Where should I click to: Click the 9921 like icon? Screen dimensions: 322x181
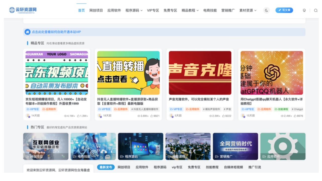coord(152,116)
